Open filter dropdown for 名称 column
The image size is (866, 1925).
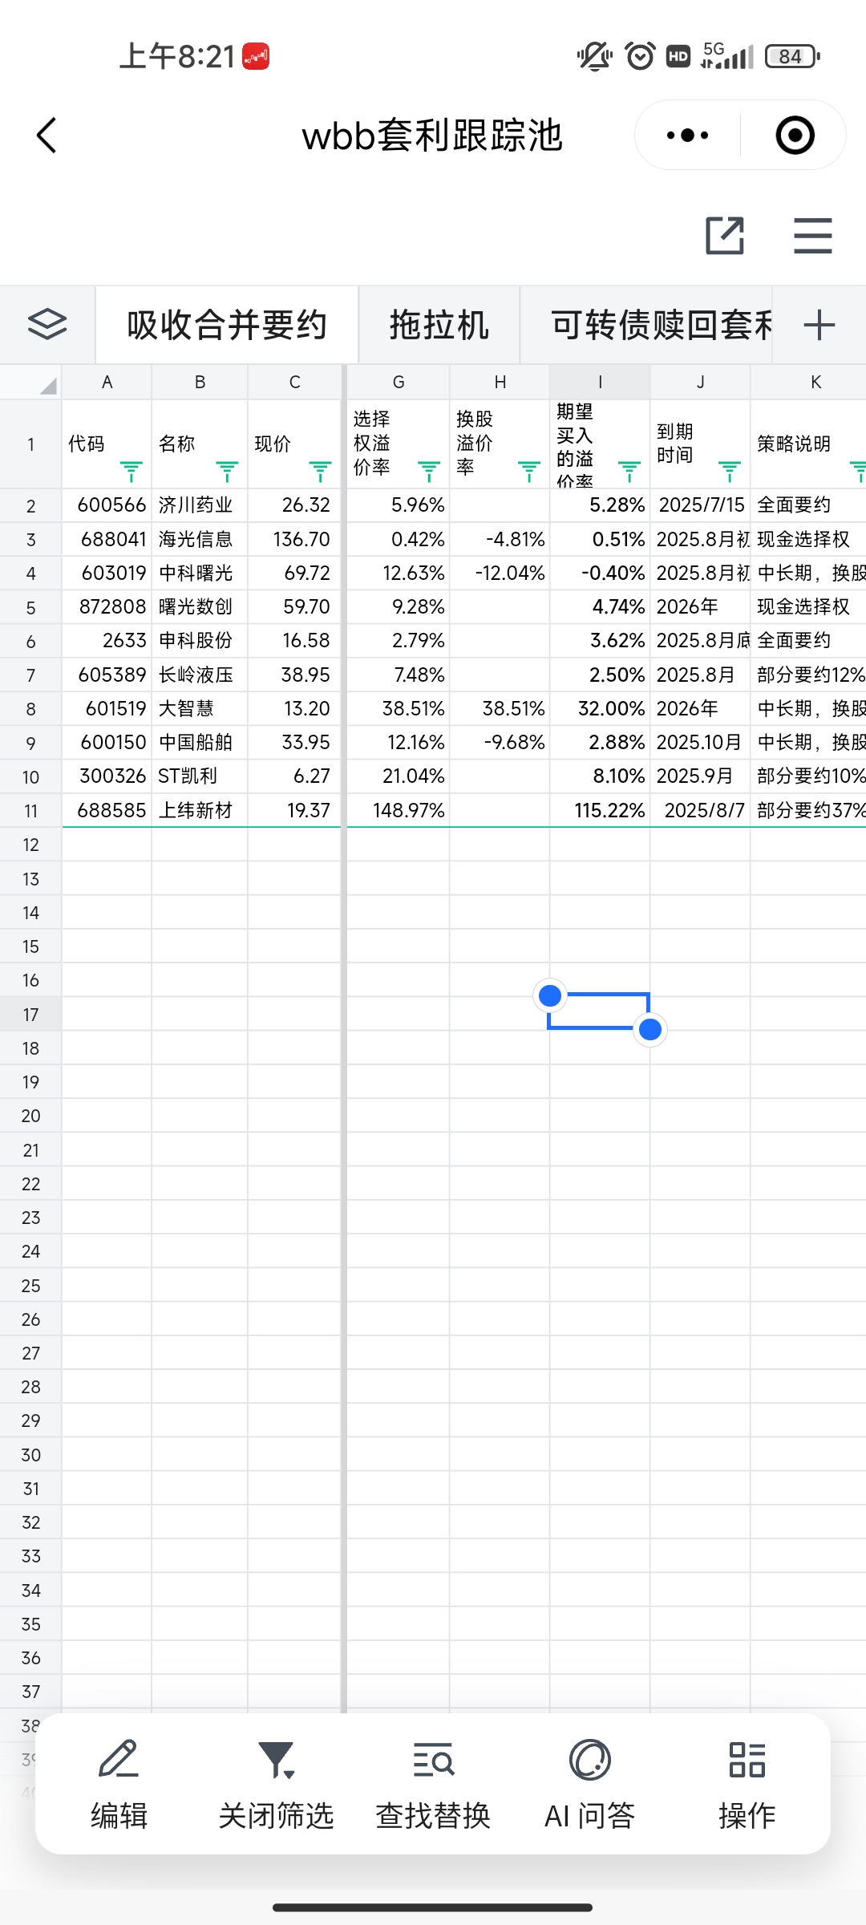coord(227,472)
